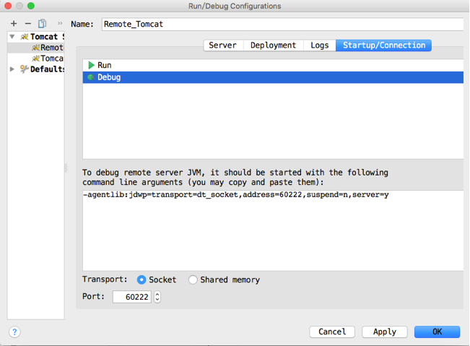
Task: Switch to the Logs tab
Action: coord(319,45)
